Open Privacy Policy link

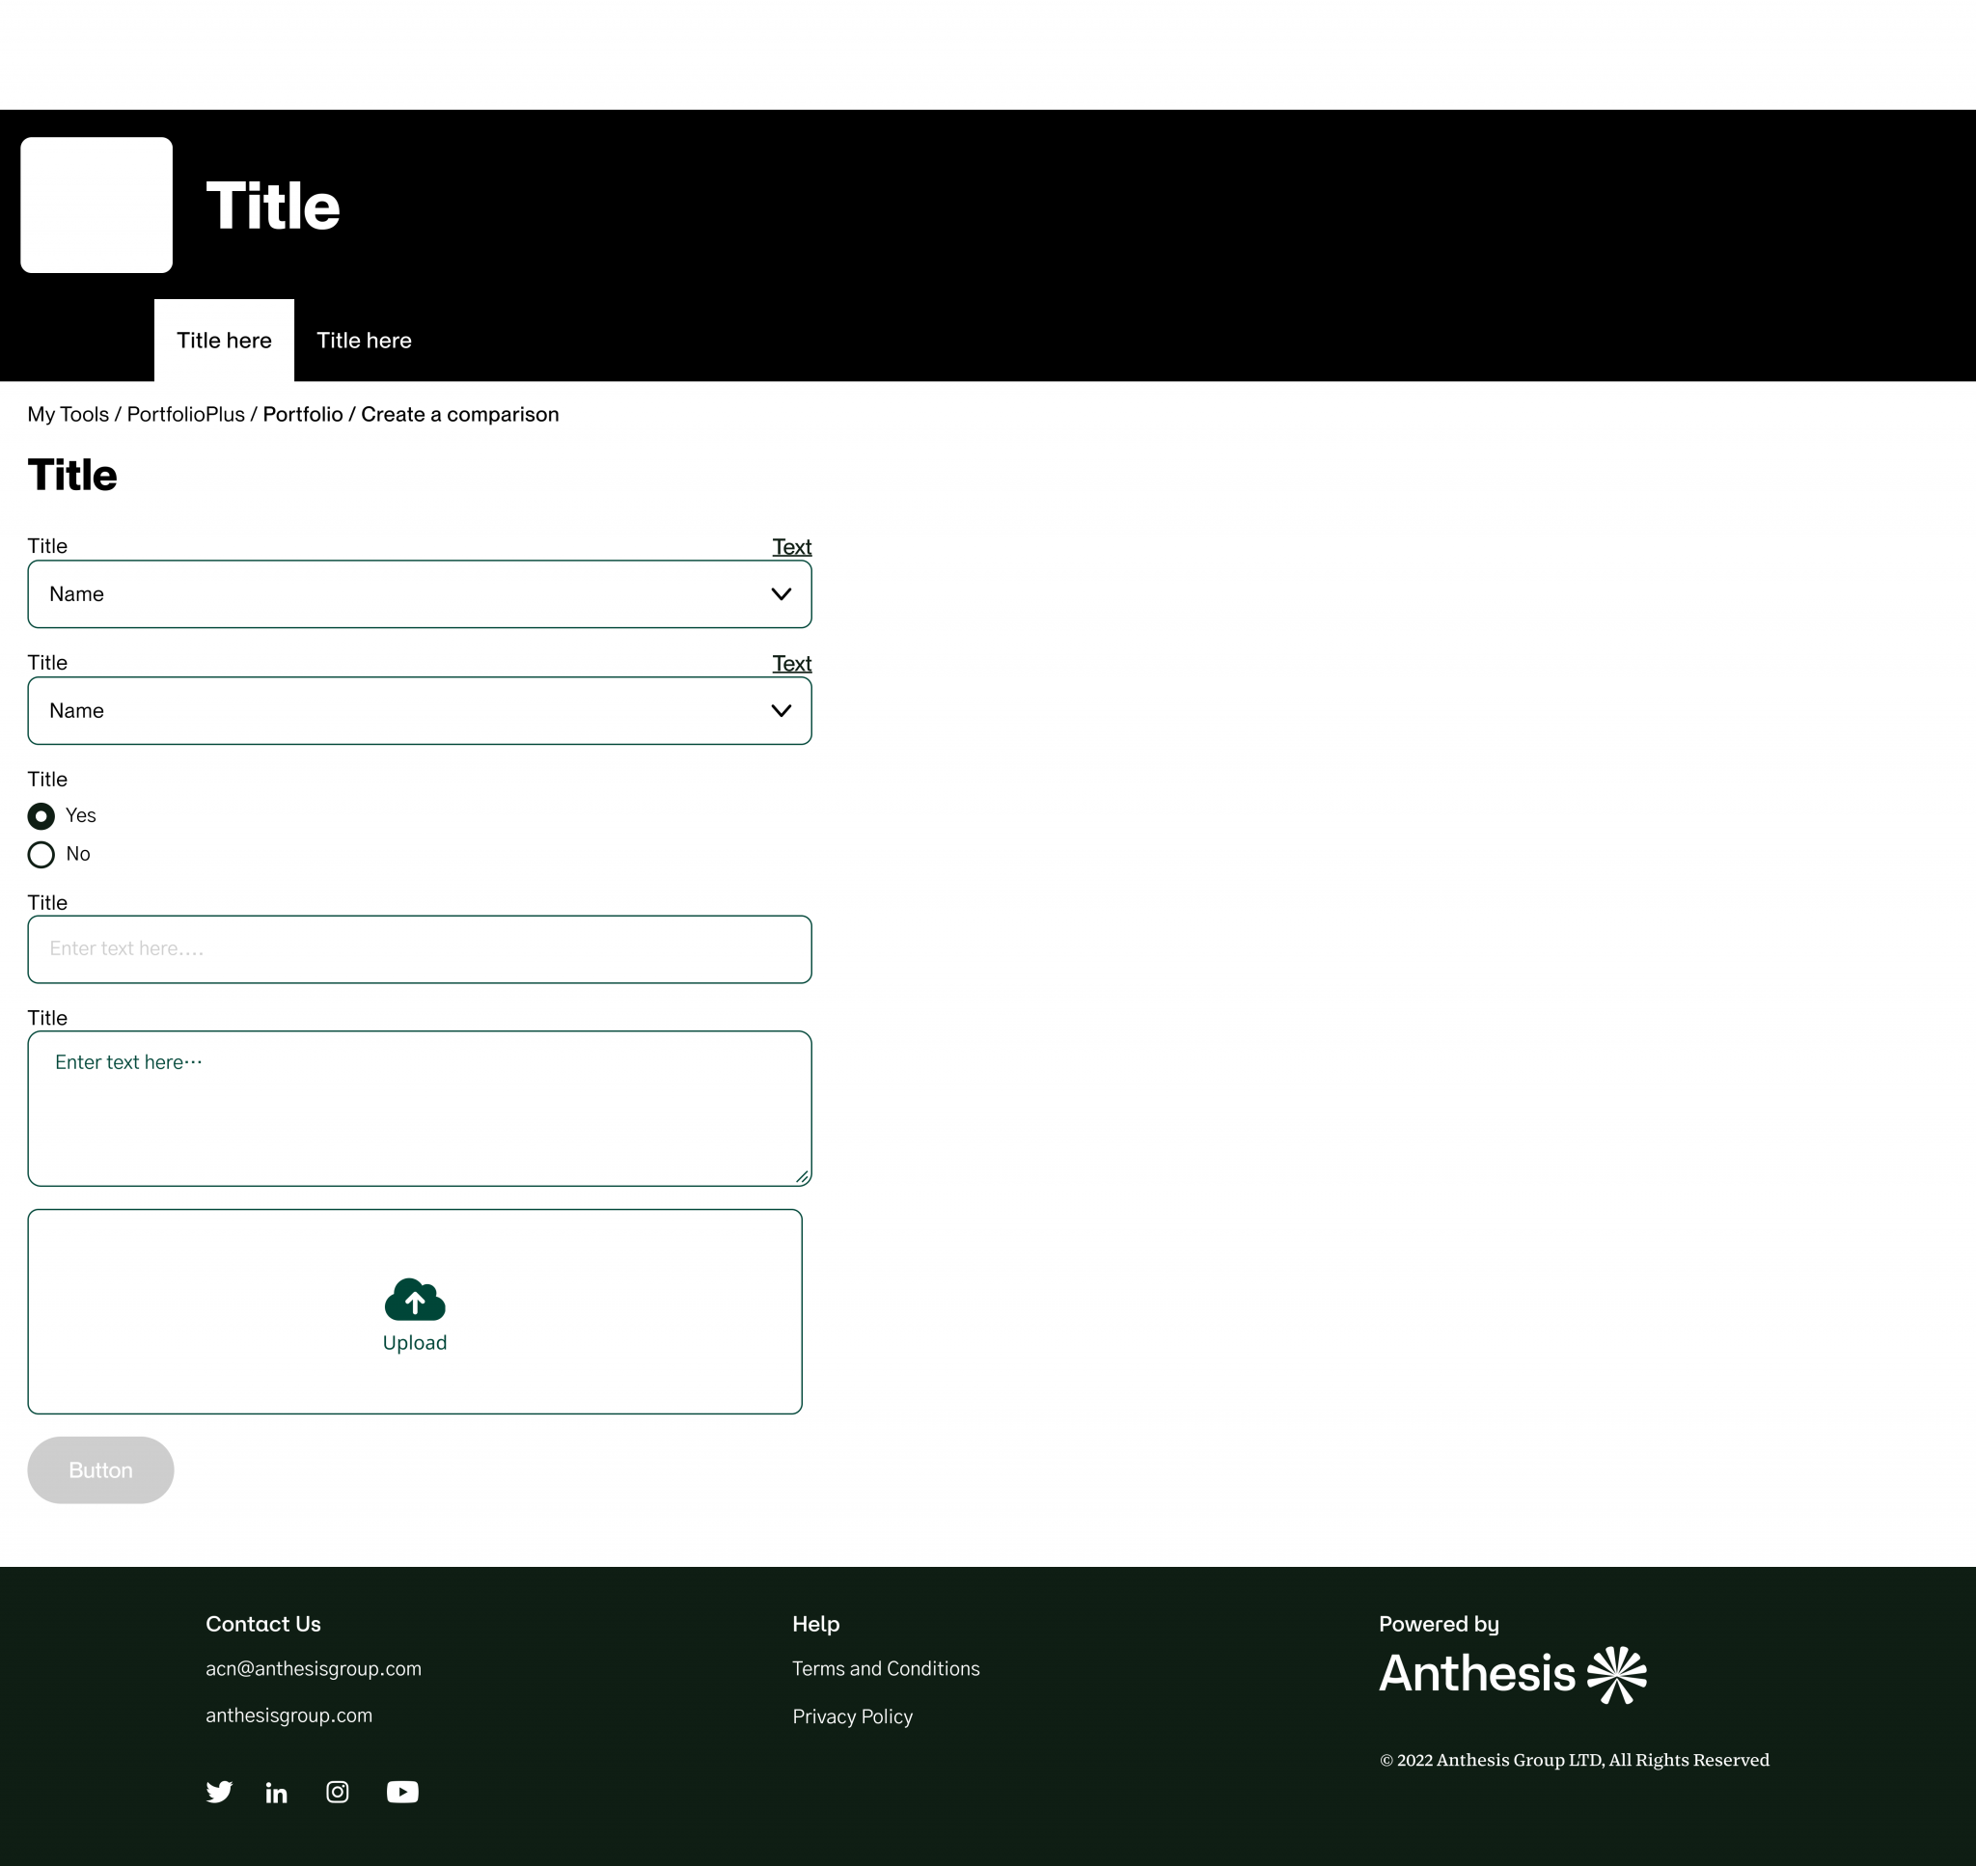click(x=852, y=1716)
